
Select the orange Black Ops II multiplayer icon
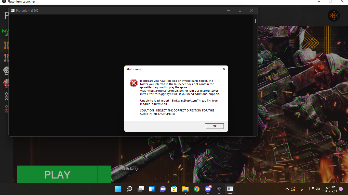(x=6, y=45)
